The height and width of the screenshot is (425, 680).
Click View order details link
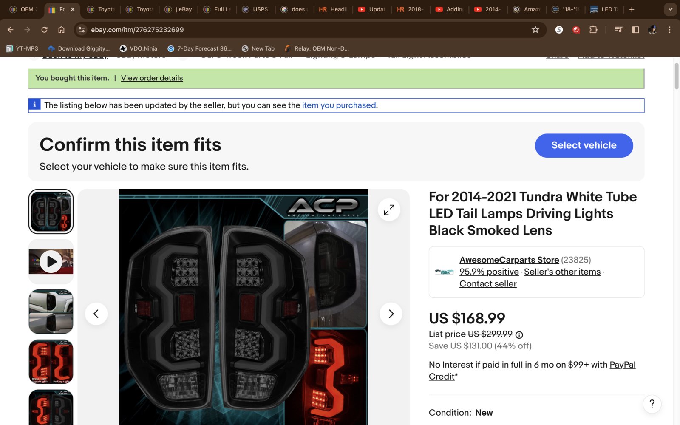point(152,78)
